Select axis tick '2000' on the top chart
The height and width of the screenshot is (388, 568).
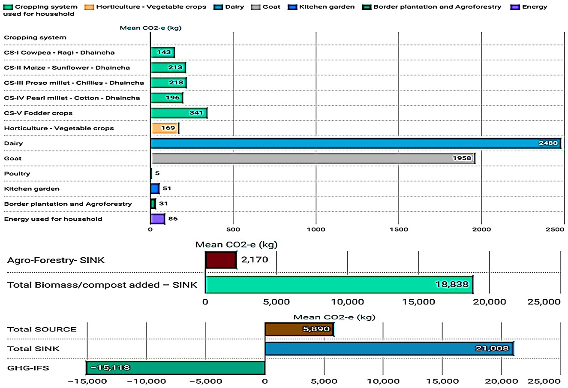[x=482, y=229]
